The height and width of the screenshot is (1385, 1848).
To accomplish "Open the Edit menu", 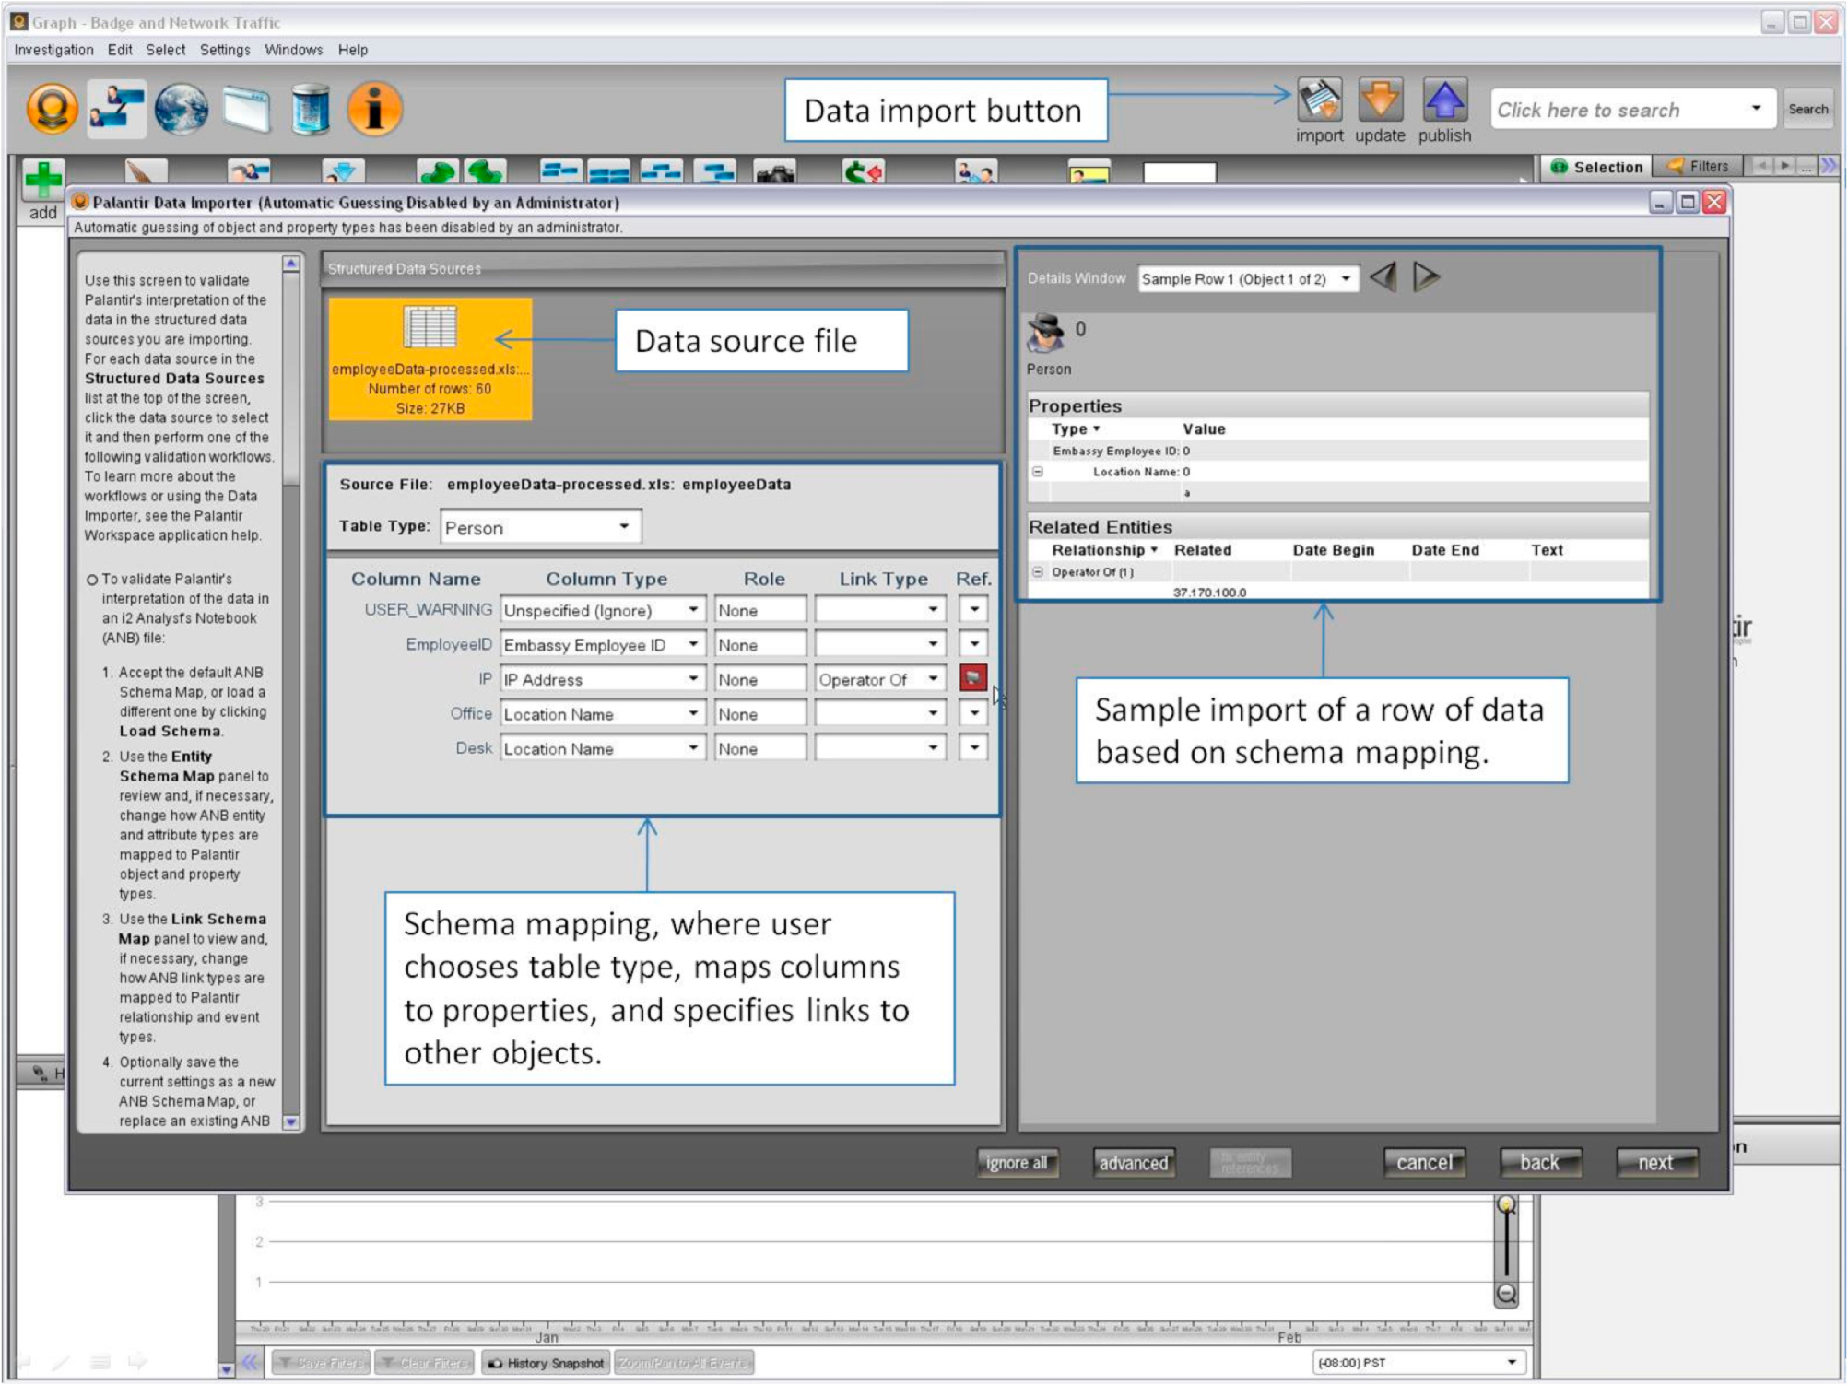I will pos(120,50).
